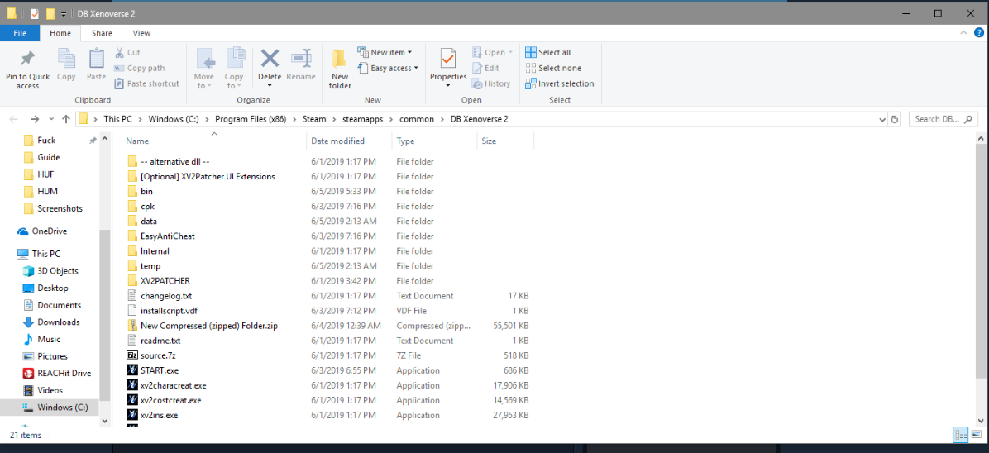This screenshot has height=453, width=989.
Task: Click Select all
Action: tap(548, 52)
